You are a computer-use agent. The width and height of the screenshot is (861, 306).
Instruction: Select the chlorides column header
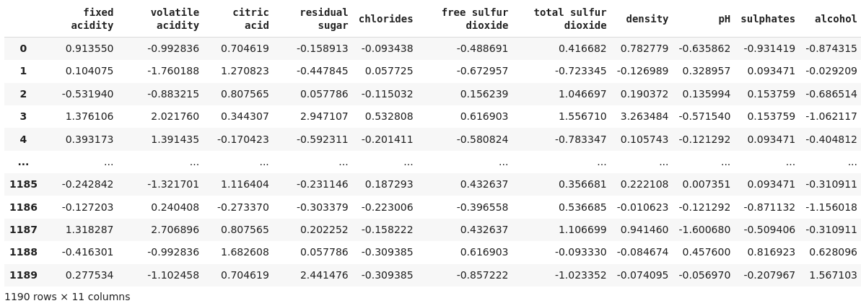click(x=385, y=19)
